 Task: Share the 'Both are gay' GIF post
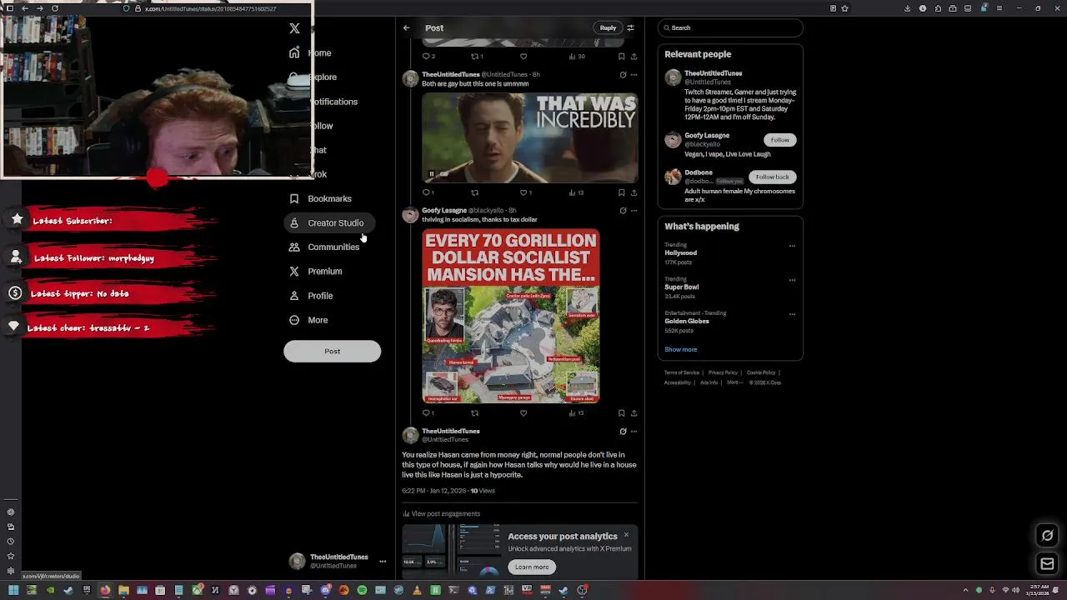(634, 192)
